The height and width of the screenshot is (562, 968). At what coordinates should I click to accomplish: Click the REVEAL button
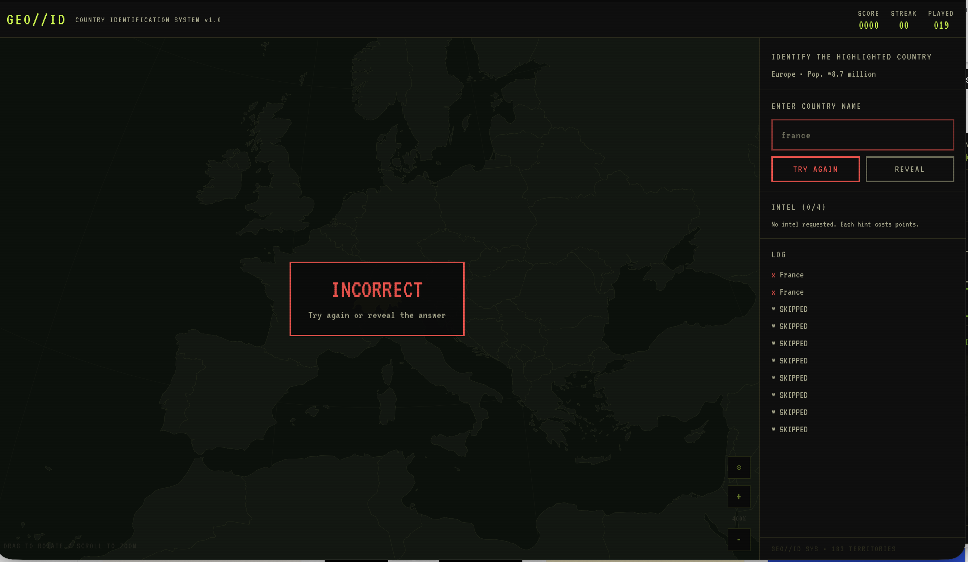point(910,169)
